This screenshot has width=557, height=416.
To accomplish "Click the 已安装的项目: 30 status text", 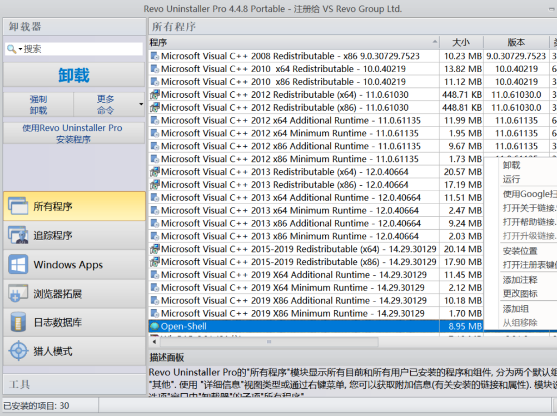I will [x=36, y=406].
